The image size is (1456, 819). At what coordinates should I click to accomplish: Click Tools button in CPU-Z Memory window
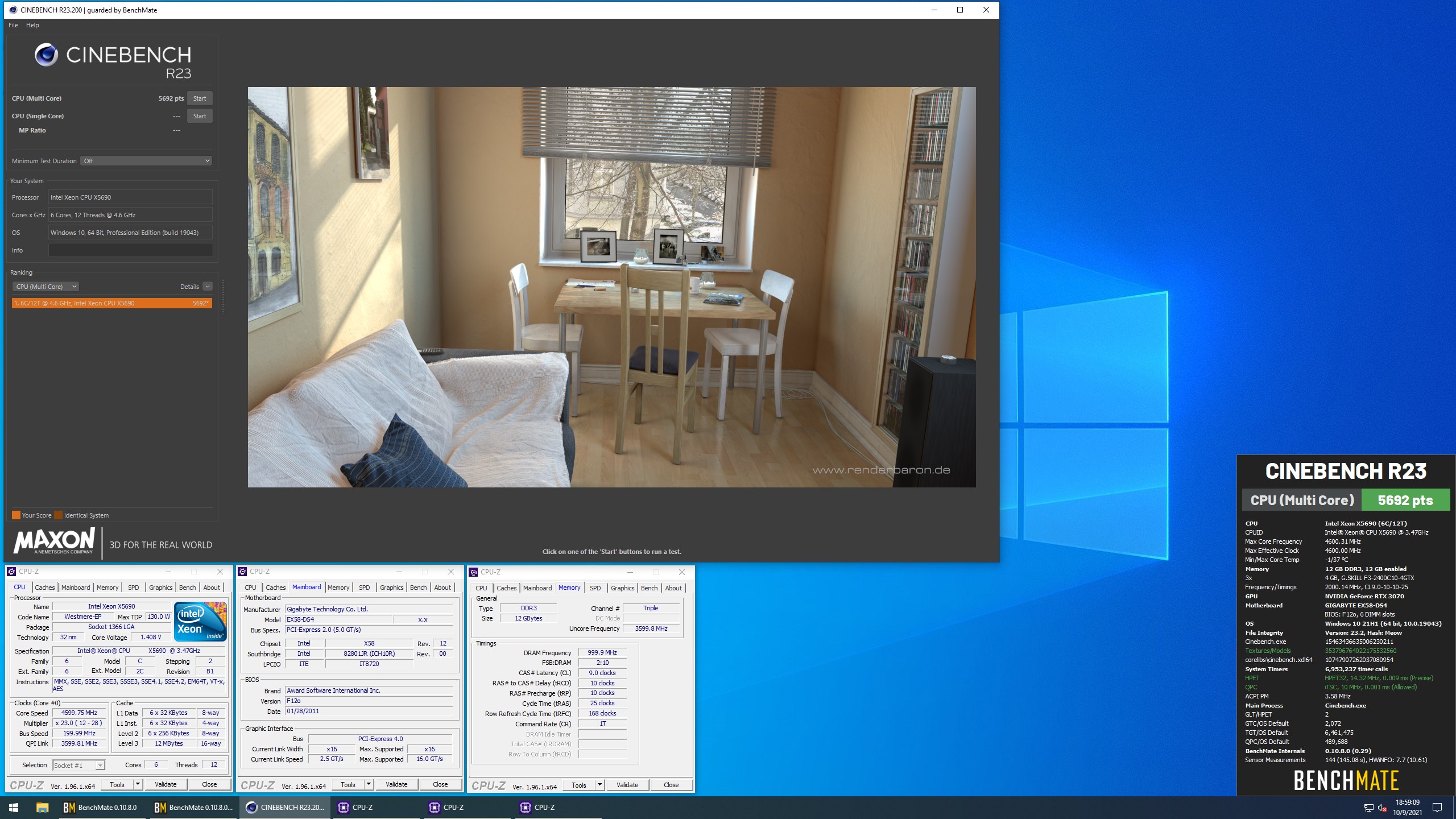579,785
